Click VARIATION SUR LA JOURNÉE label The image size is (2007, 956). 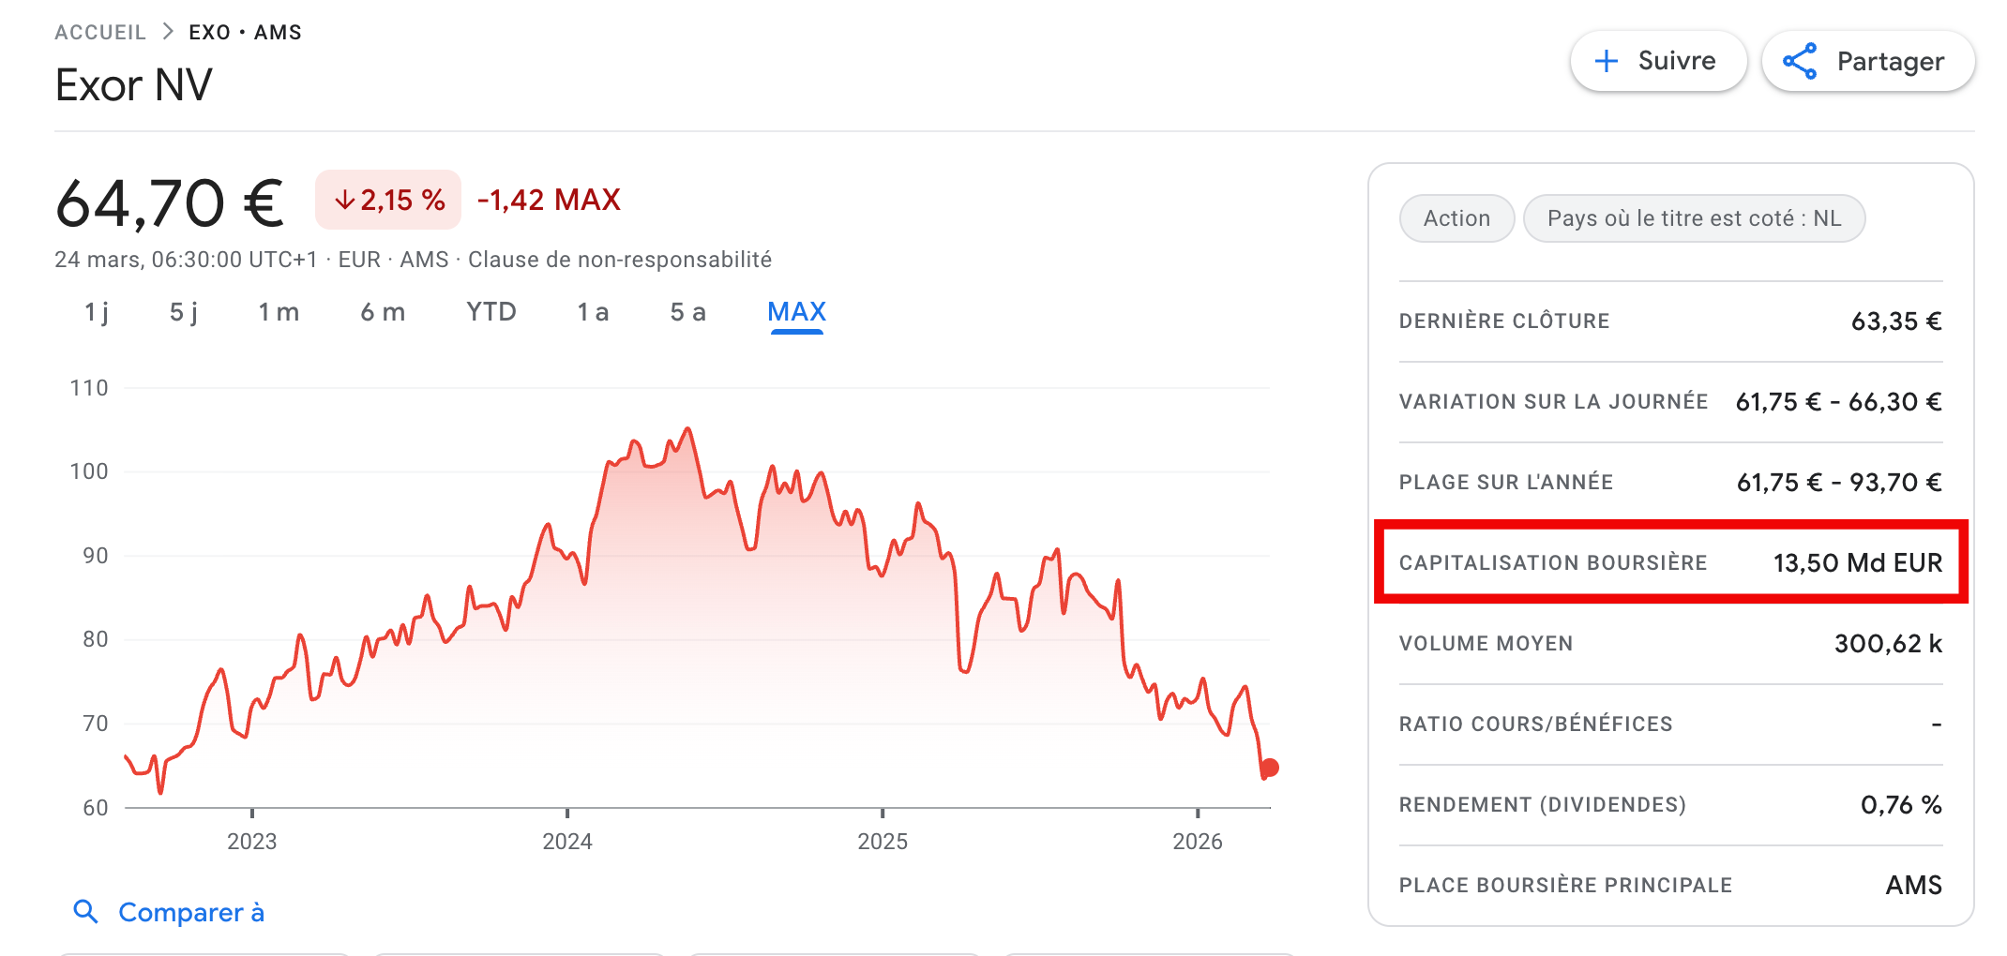click(1553, 401)
